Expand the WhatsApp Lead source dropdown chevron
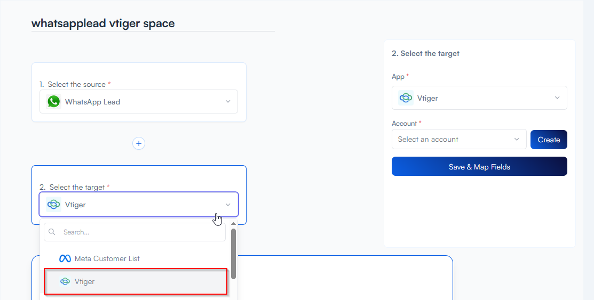This screenshot has height=300, width=594. (228, 102)
